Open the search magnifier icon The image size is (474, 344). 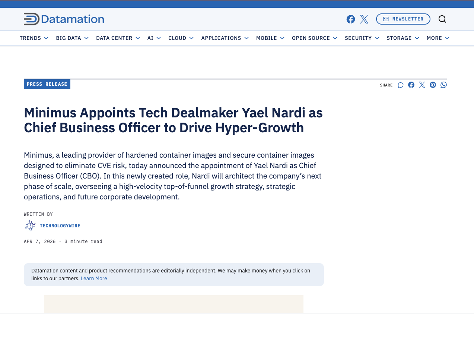pos(442,19)
